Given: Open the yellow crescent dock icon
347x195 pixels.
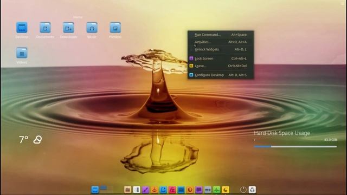Looking at the screenshot, I should [226, 190].
